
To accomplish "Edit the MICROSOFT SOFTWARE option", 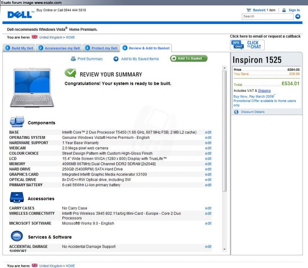I will click(x=208, y=223).
